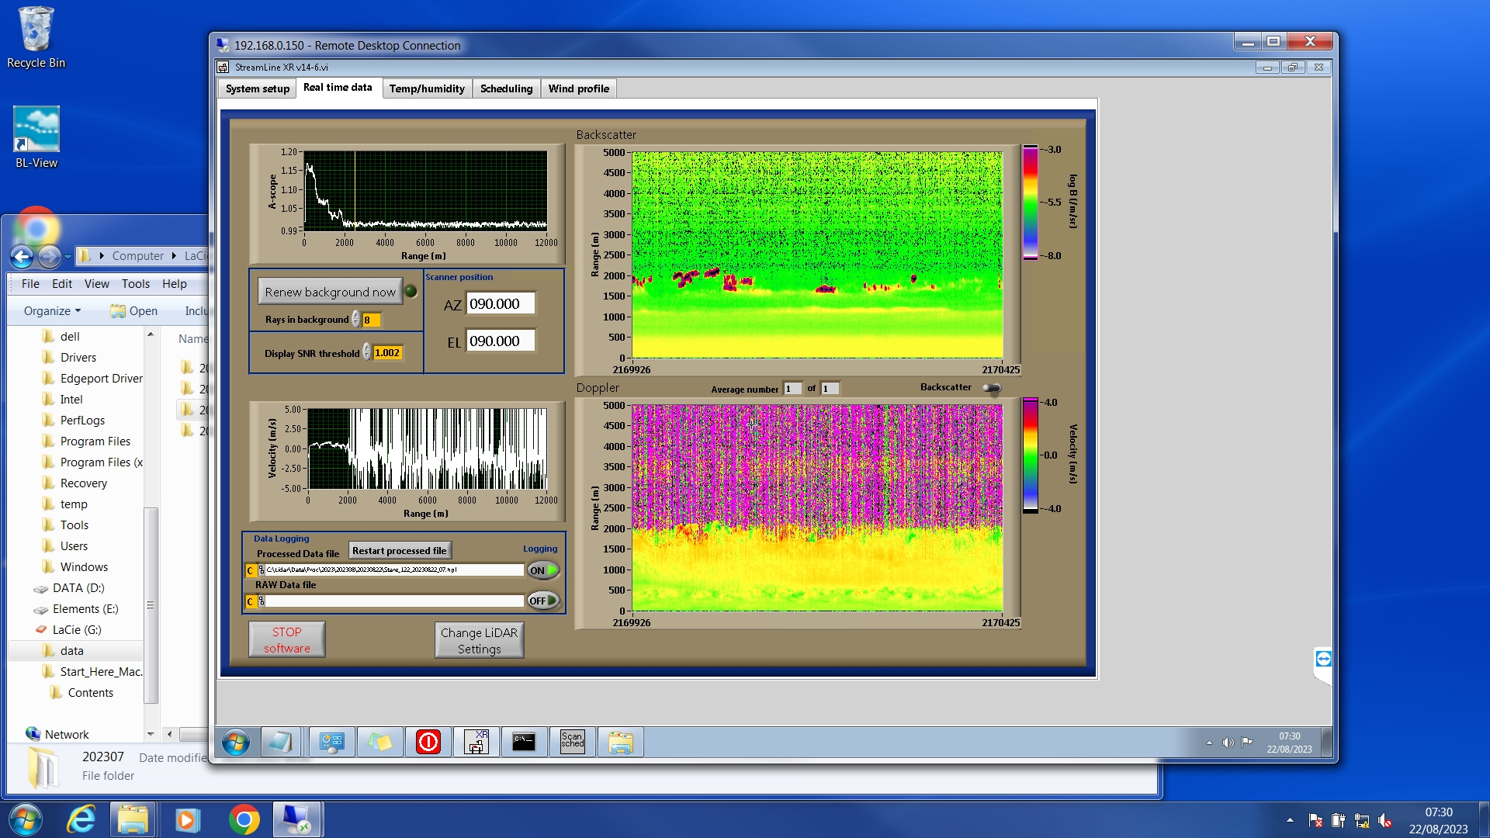The width and height of the screenshot is (1490, 838).
Task: Open the Organize dropdown in Explorer
Action: point(52,311)
